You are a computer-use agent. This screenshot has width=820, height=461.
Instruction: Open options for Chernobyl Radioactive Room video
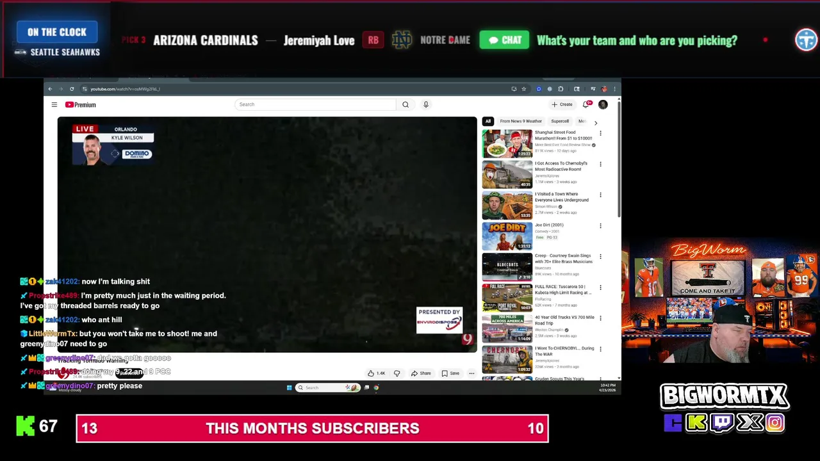tap(600, 164)
